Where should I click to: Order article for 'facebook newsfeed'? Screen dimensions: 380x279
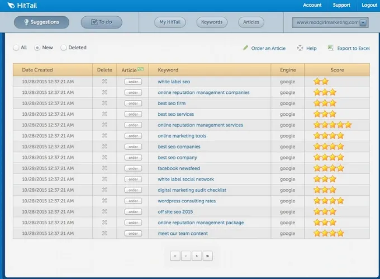(133, 168)
